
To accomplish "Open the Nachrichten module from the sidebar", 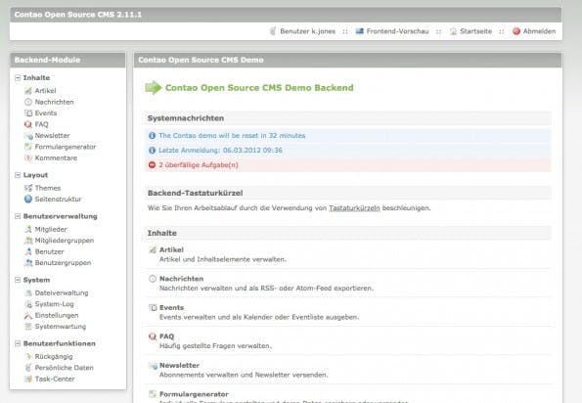I will click(54, 102).
